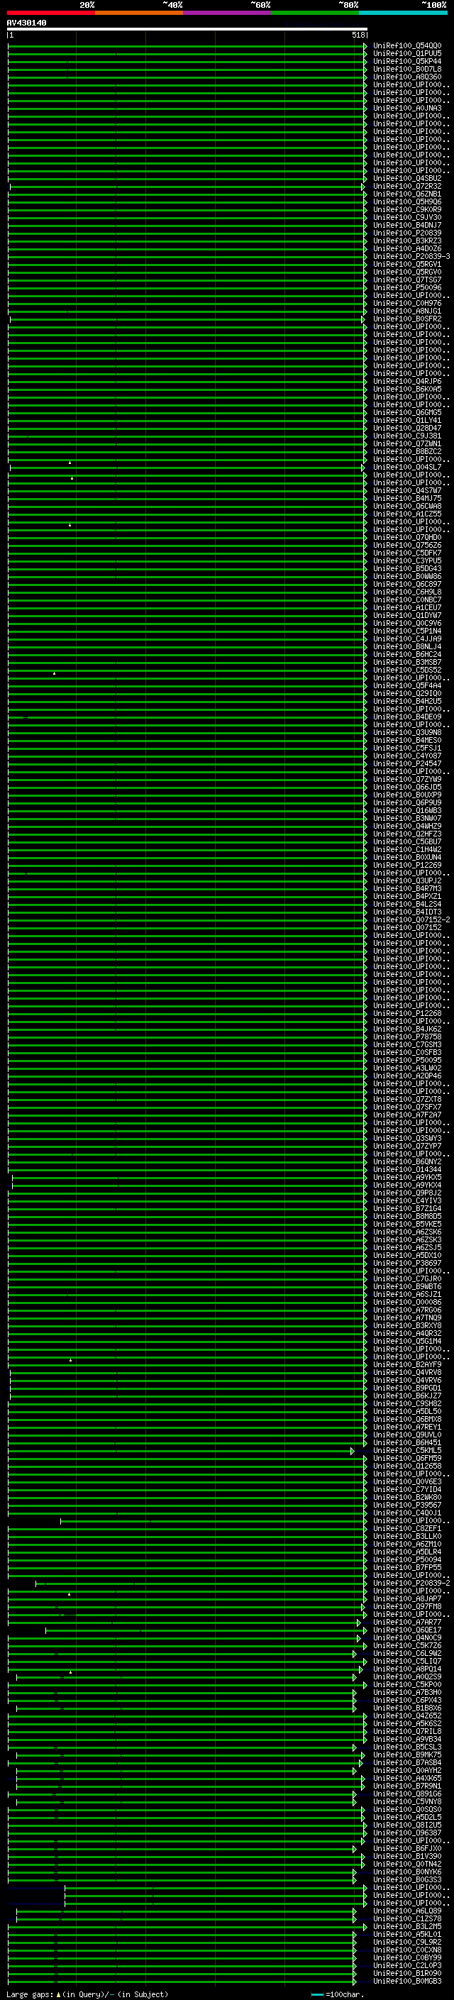Select the UniRef100_Q7ZWN1 label
Screen dimensions: 454x2000
[x=407, y=444]
